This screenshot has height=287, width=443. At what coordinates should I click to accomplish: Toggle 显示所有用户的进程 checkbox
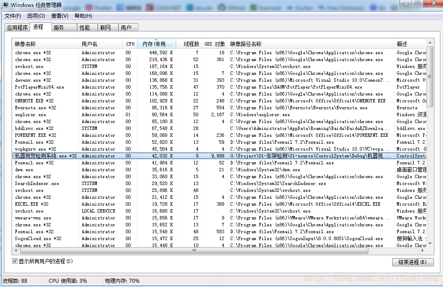(x=15, y=261)
